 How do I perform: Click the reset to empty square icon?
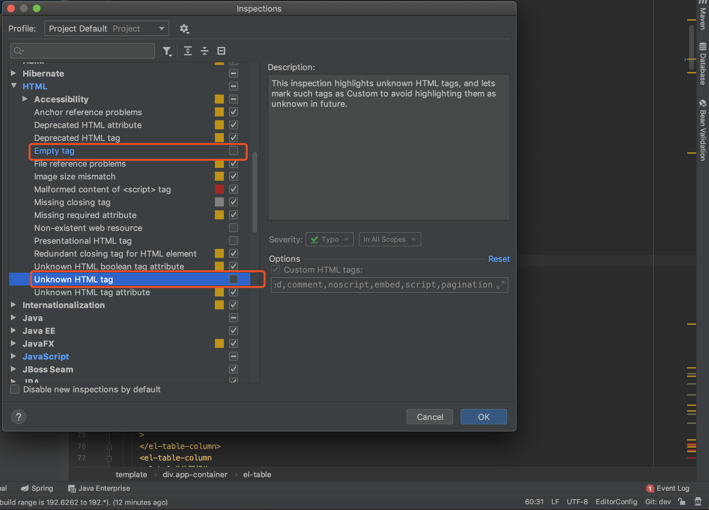tap(221, 51)
